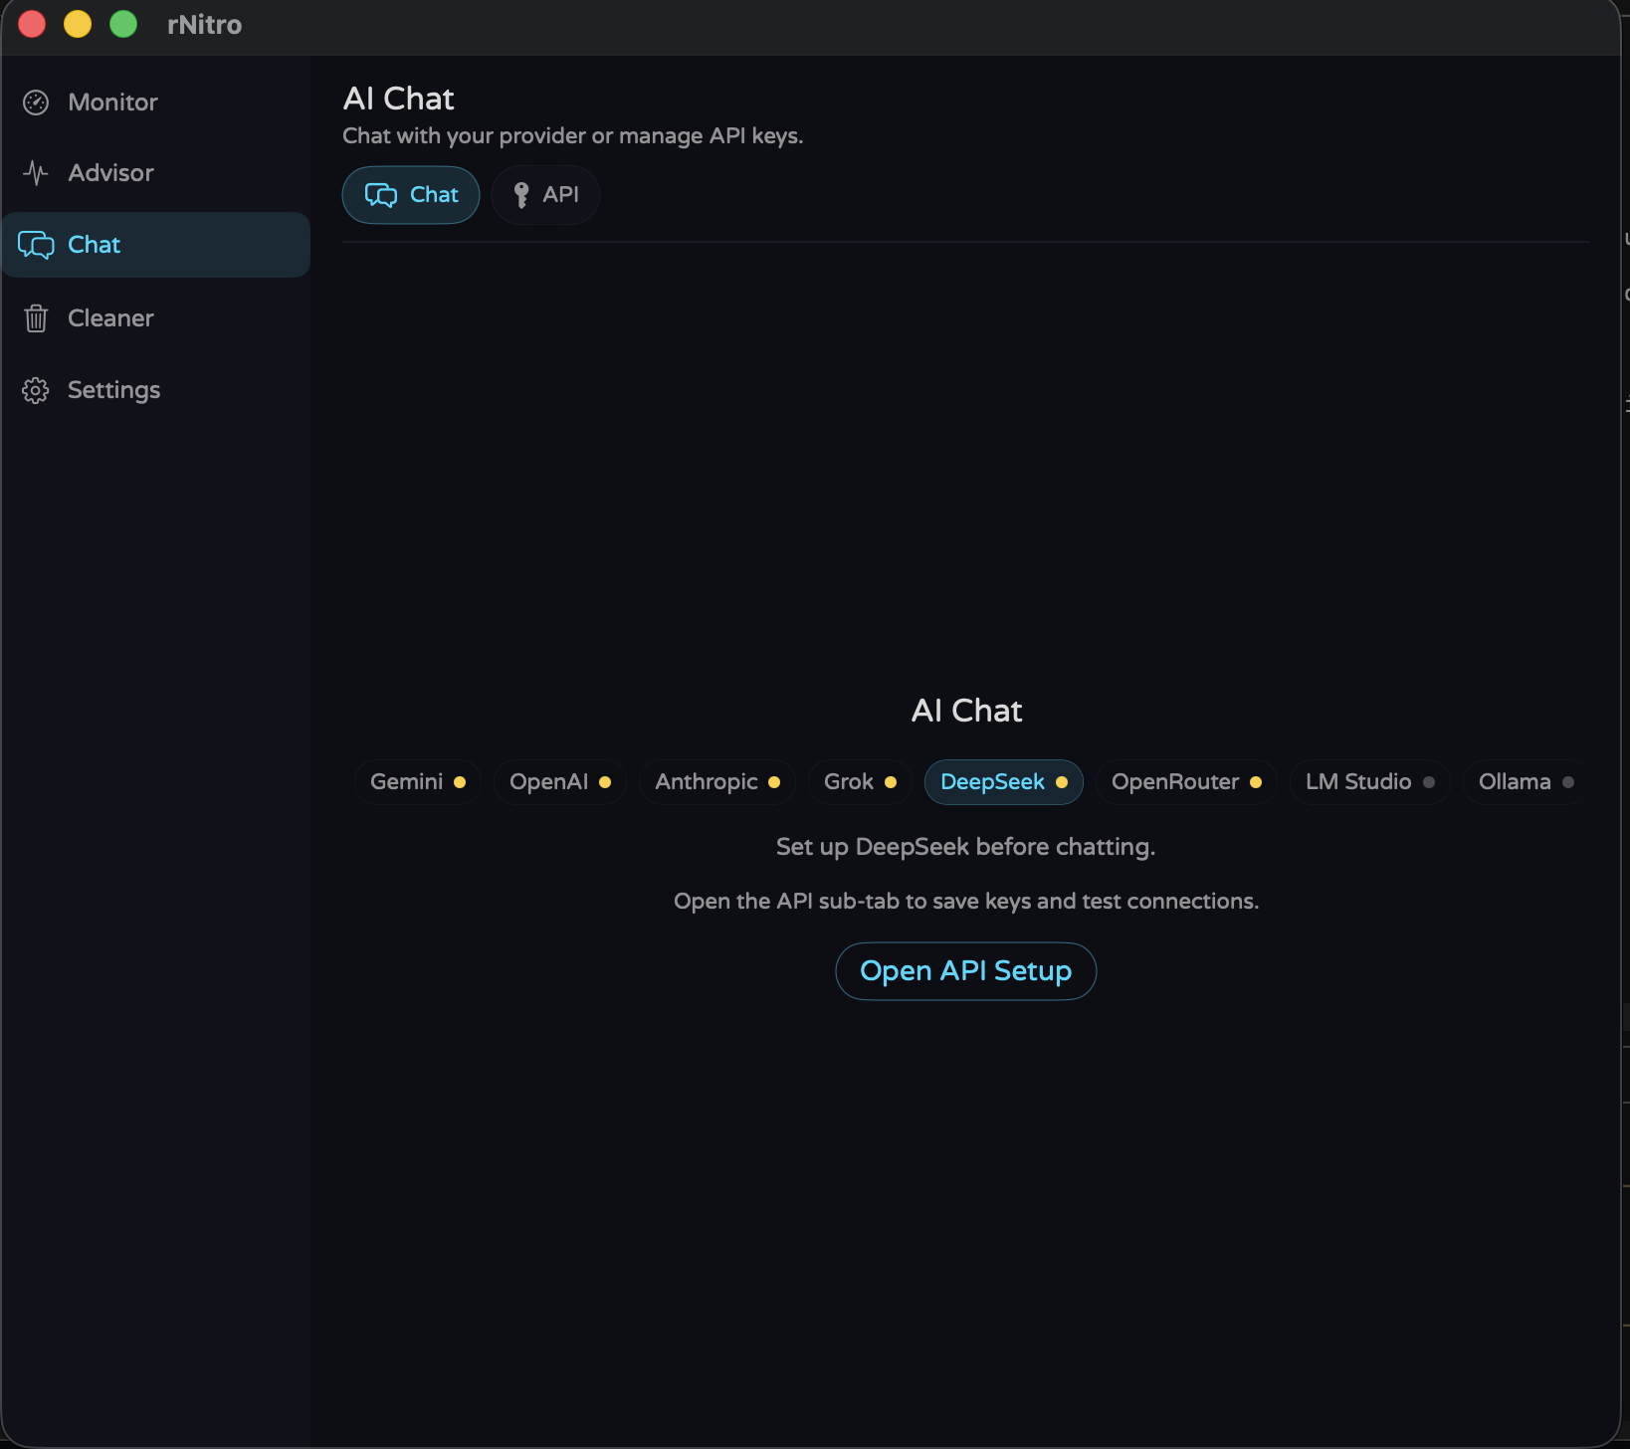Click the Chat bubbles icon in sidebar
Viewport: 1630px width, 1449px height.
click(x=36, y=245)
